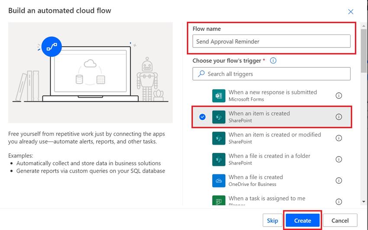Open info for 'When a task is assigned to me'
Viewport: 368px width, 230px height.
(339, 202)
